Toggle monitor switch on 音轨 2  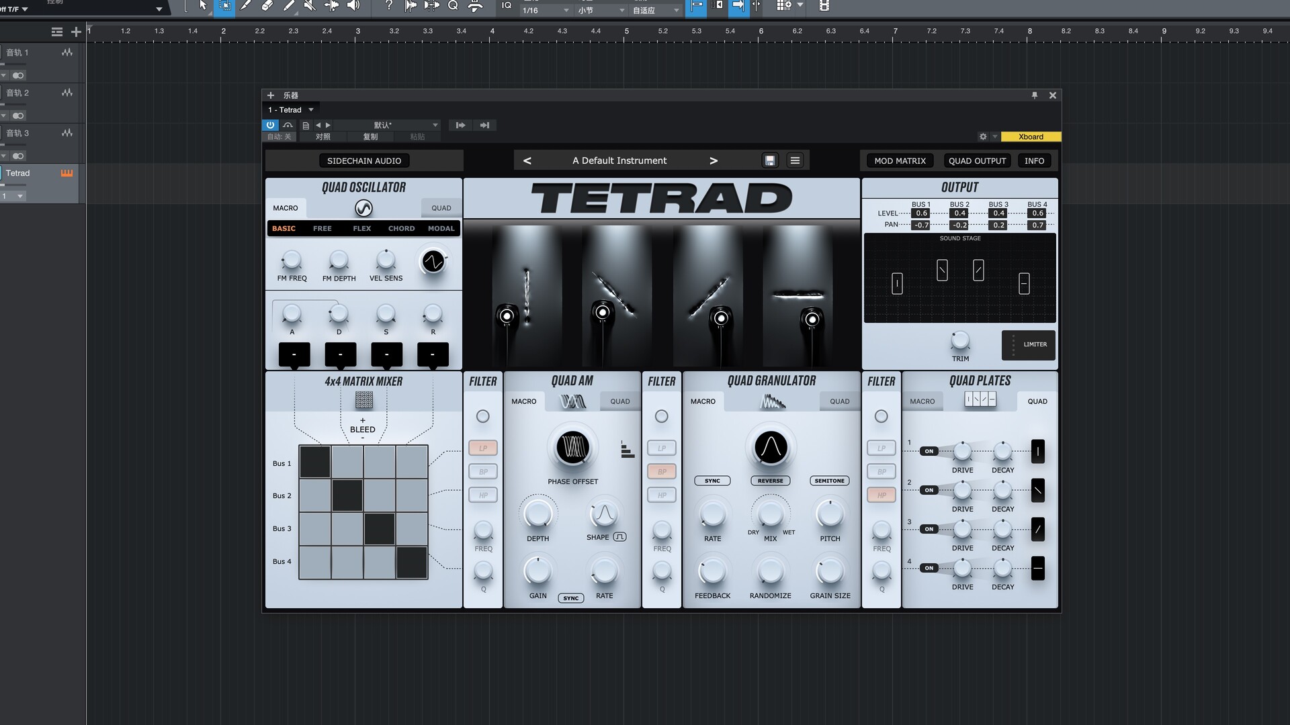(18, 115)
